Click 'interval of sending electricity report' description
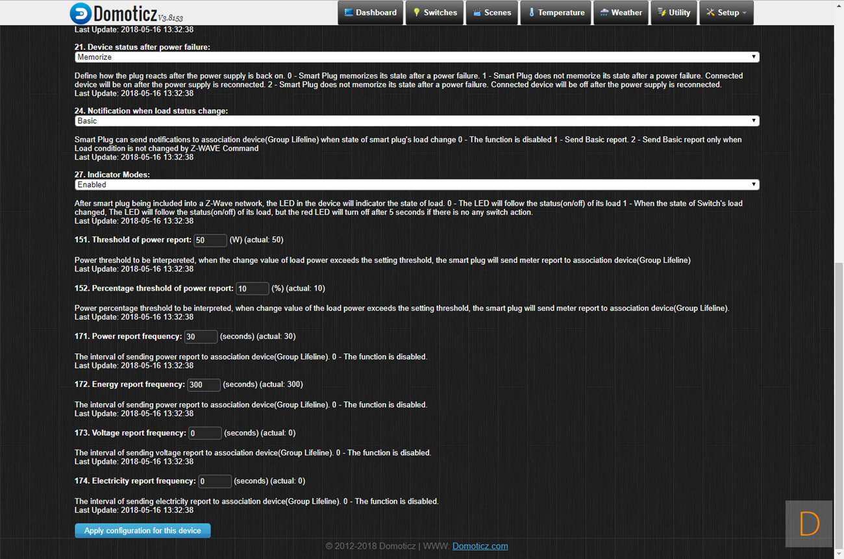This screenshot has width=844, height=559. 256,501
